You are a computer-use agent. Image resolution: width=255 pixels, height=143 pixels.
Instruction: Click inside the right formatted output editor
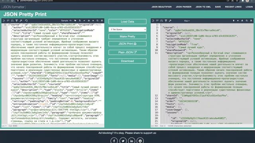[206, 73]
